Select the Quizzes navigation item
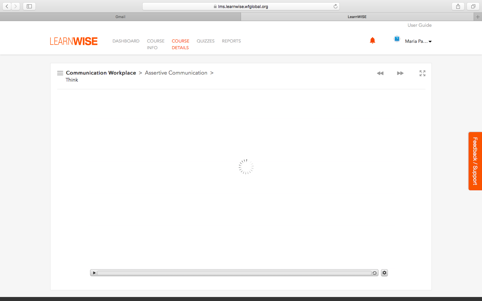This screenshot has height=301, width=482. click(206, 41)
